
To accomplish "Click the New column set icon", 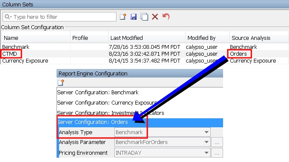I will coord(123,17).
